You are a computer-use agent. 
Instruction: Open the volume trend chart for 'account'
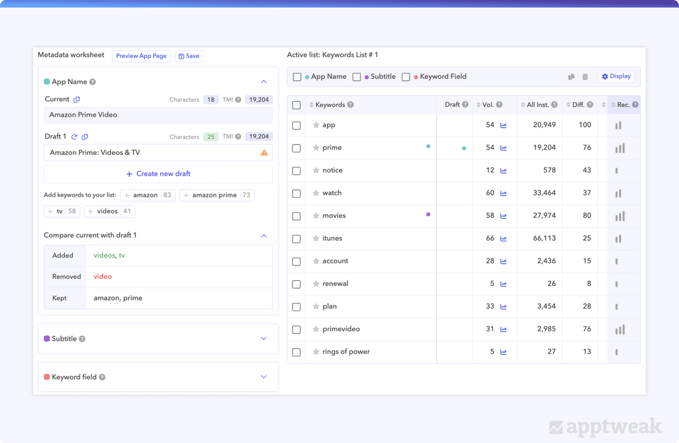pos(504,261)
